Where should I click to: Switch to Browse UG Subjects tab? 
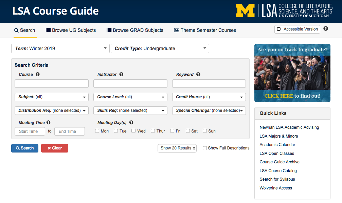tap(71, 30)
